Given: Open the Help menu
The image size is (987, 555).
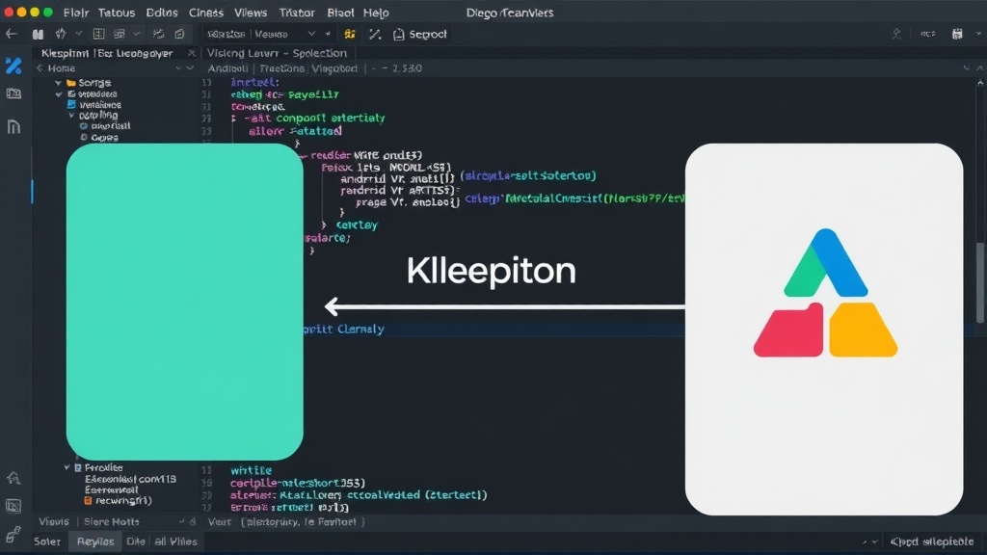Looking at the screenshot, I should (376, 13).
